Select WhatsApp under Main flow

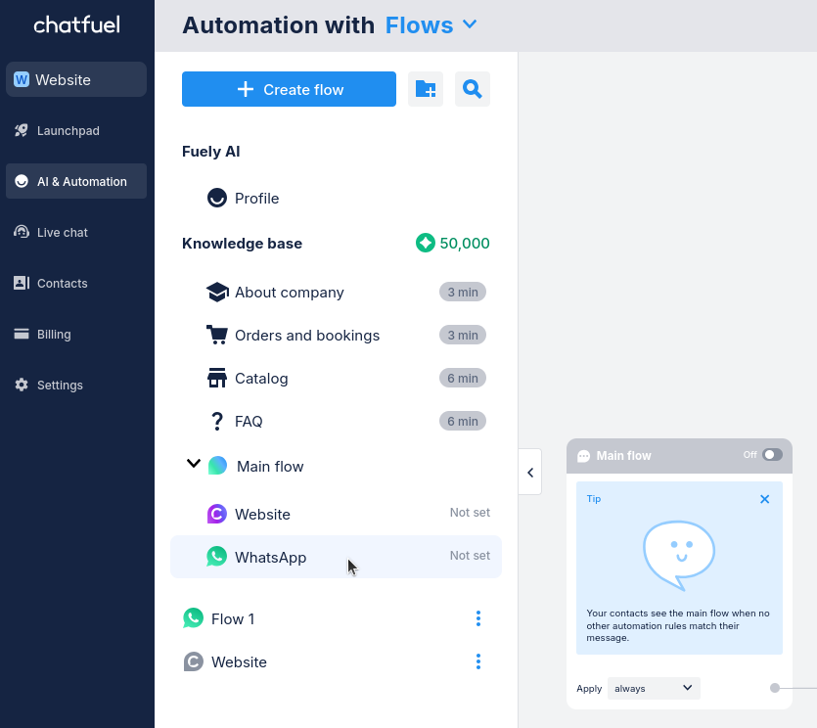tap(271, 558)
